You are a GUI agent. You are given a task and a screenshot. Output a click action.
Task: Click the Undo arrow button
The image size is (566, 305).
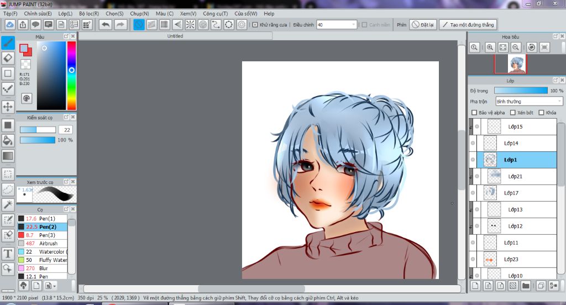[106, 24]
